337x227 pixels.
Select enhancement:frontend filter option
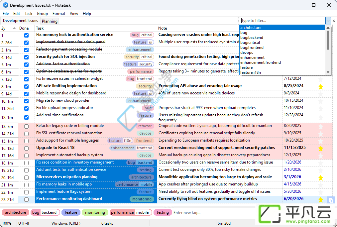pos(282,62)
